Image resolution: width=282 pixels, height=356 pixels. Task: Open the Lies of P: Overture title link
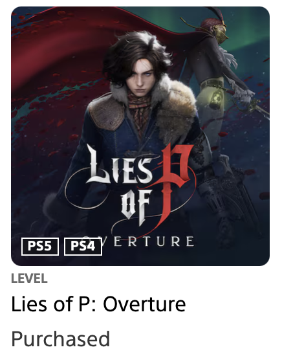98,304
